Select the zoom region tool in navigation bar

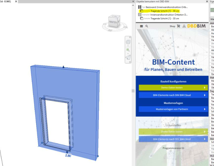(128, 50)
